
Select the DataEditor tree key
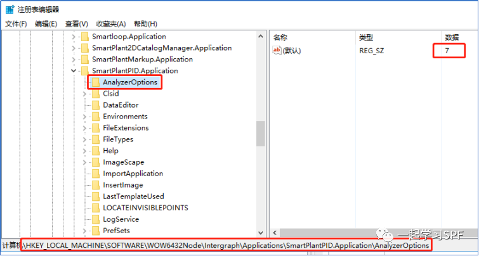pos(121,105)
